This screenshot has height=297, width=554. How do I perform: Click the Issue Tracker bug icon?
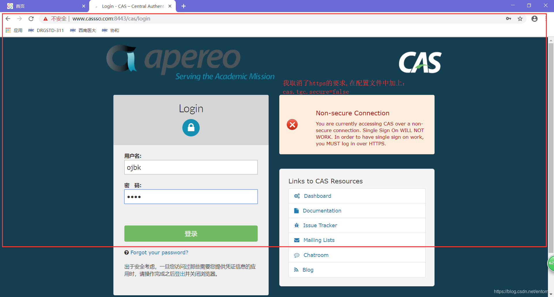pos(297,225)
